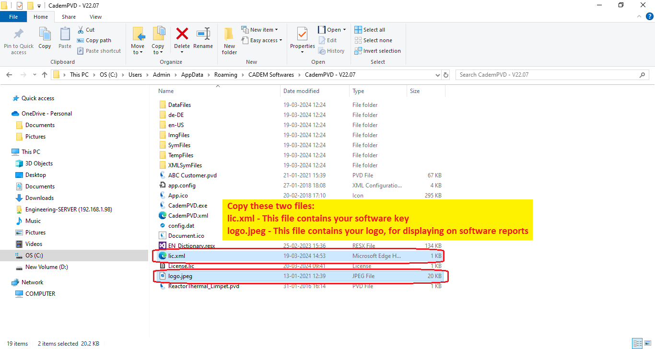Screen dimensions: 655x349
Task: Click the Copy ribbon icon
Action: point(45,35)
